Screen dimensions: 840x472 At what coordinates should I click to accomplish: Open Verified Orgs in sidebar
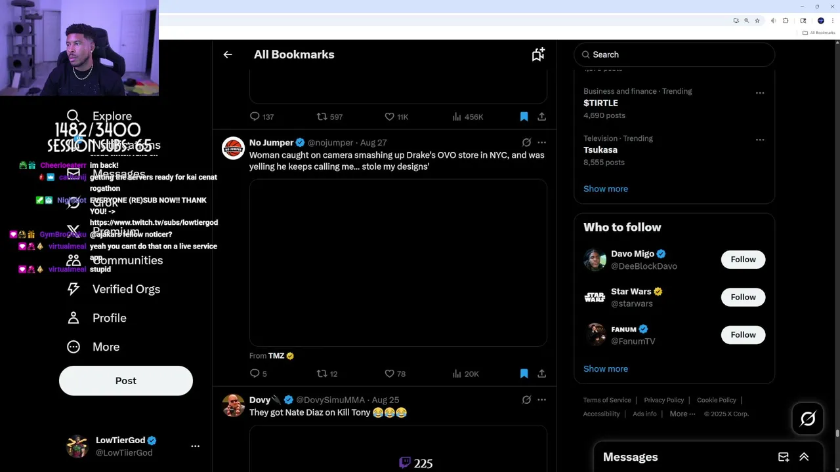click(x=114, y=289)
